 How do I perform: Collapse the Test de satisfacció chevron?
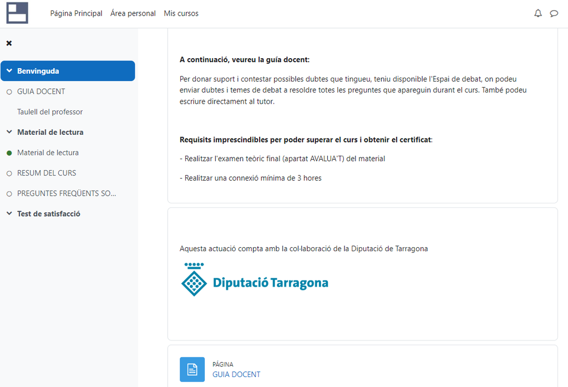(9, 213)
